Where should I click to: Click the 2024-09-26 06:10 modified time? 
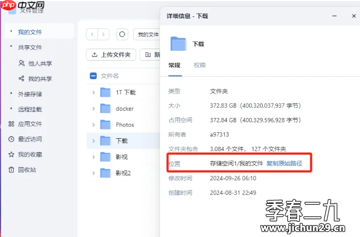click(x=233, y=178)
